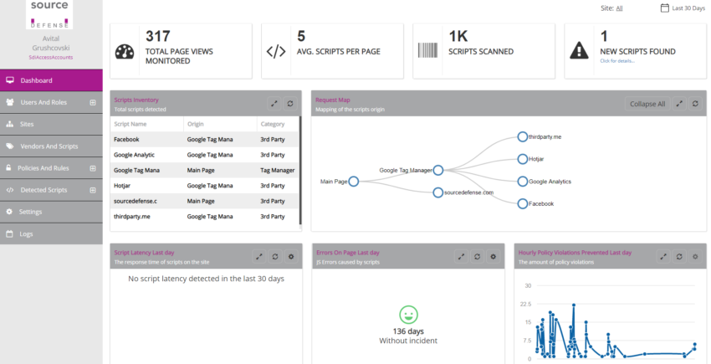Refresh the Errors On Page panel

477,256
